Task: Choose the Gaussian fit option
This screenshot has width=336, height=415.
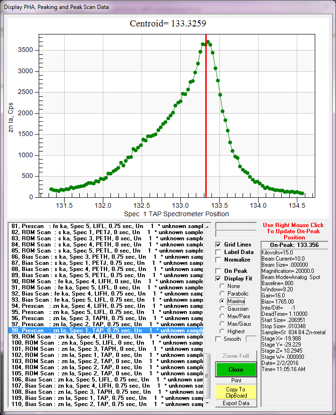Action: [x=222, y=309]
